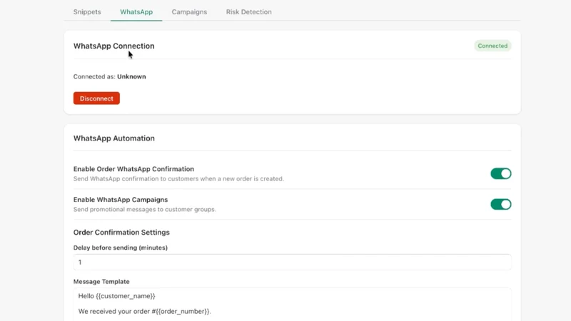Click inside the Message Template text area
Image resolution: width=571 pixels, height=321 pixels.
coord(293,305)
